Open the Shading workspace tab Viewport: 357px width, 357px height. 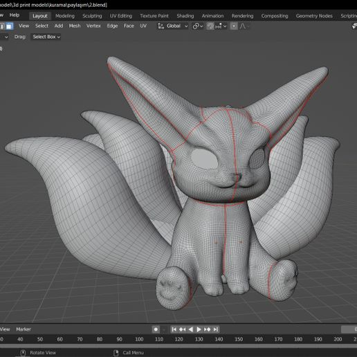click(x=185, y=16)
